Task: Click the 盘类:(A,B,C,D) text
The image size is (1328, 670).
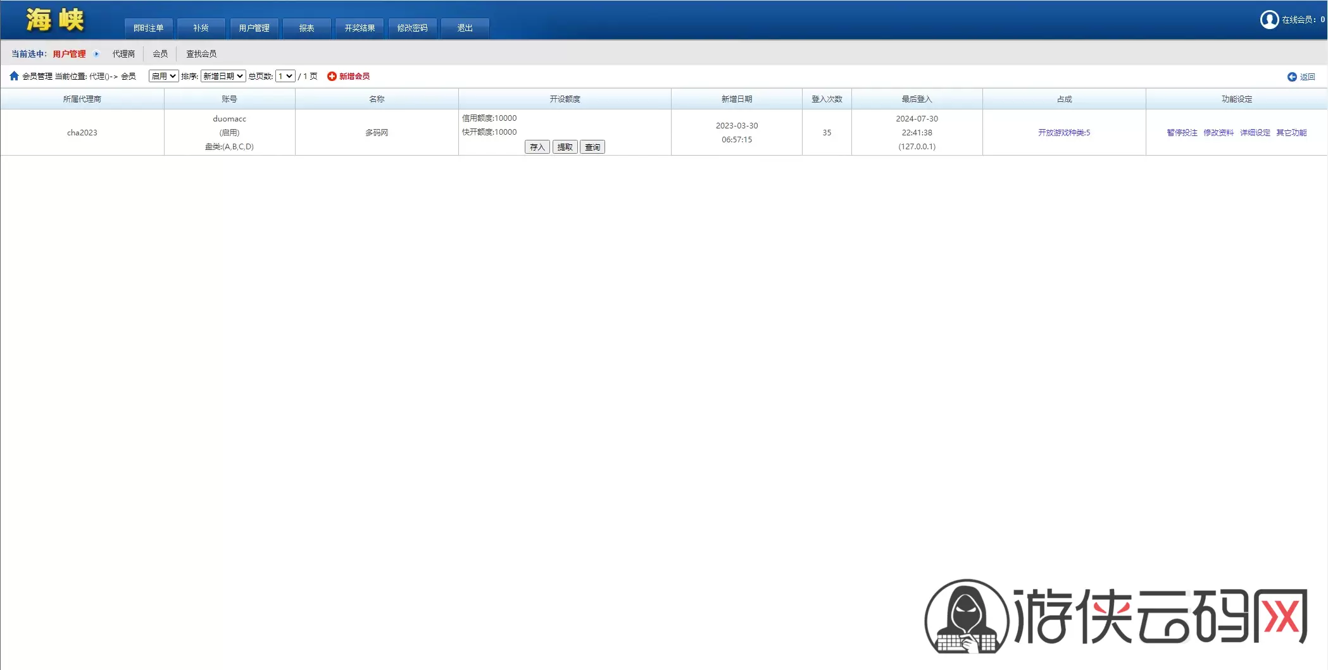Action: 229,146
